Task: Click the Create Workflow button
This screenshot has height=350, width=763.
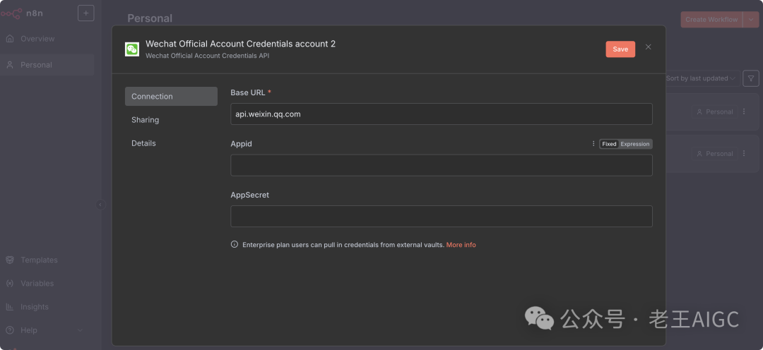Action: tap(711, 20)
